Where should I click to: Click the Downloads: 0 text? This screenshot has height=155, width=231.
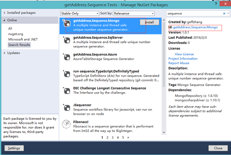coord(179,42)
